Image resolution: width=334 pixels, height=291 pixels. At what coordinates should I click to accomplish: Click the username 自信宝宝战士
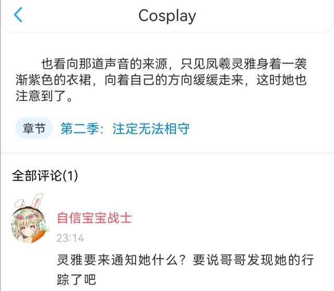(x=94, y=218)
